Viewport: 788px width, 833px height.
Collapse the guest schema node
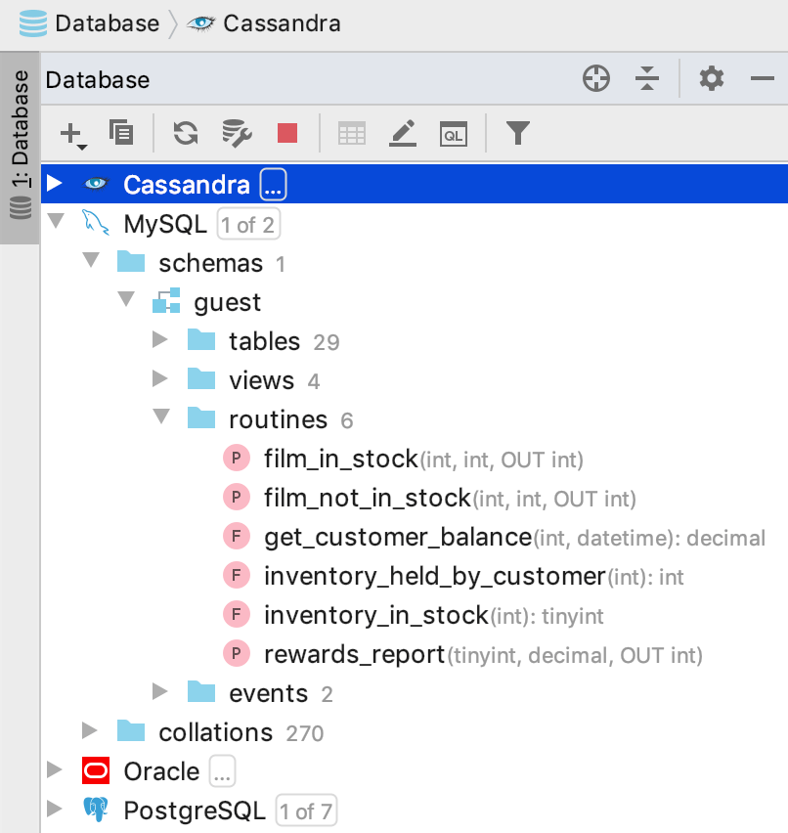click(x=126, y=299)
